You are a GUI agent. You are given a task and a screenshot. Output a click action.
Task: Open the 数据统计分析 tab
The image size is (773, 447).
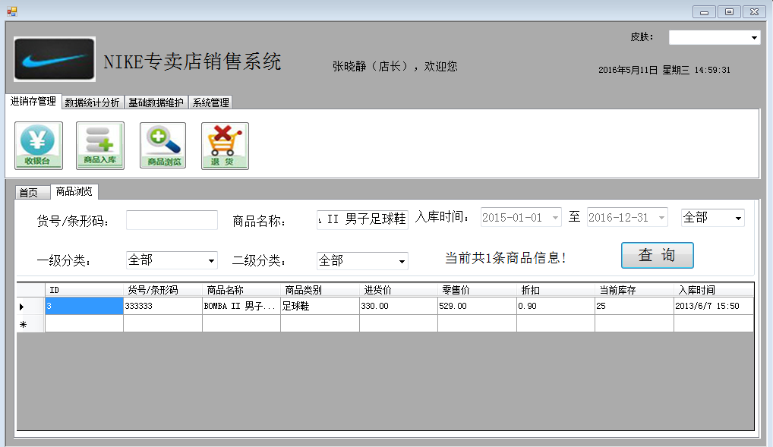tap(92, 102)
